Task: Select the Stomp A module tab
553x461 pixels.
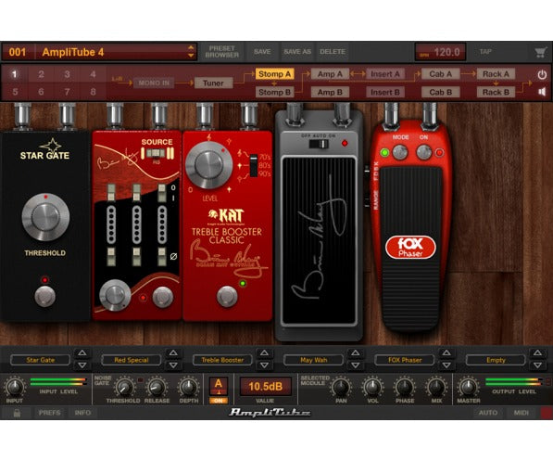Action: [274, 74]
